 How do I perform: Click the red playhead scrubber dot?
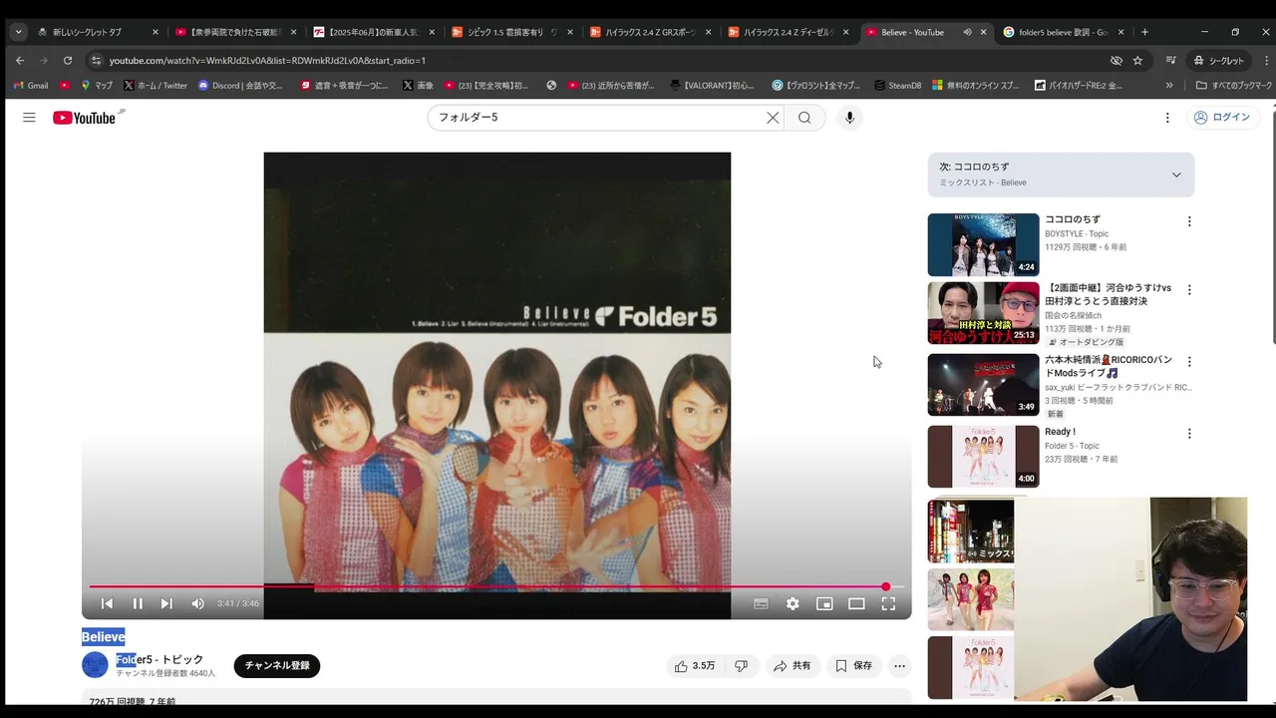coord(885,586)
